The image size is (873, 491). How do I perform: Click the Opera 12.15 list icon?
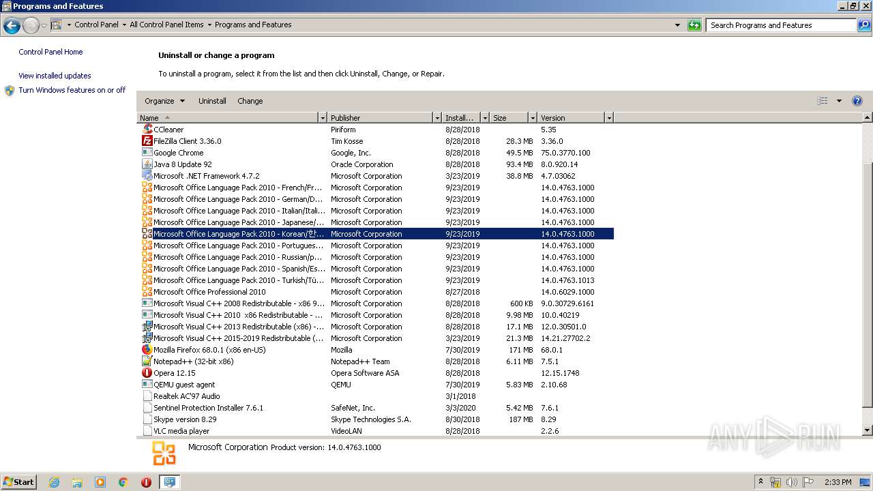click(x=147, y=373)
